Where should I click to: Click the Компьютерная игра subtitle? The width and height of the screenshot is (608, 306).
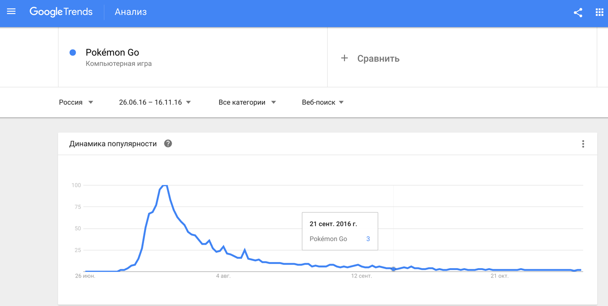(x=118, y=64)
